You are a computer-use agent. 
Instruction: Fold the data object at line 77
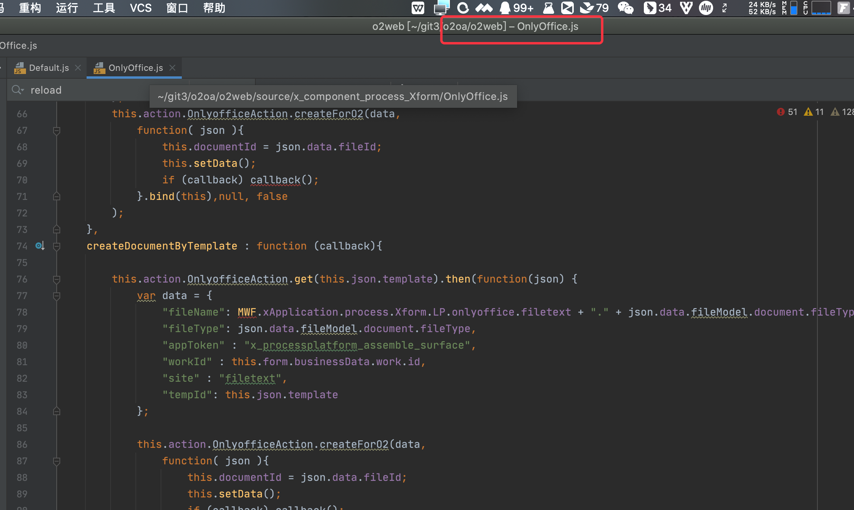[57, 296]
